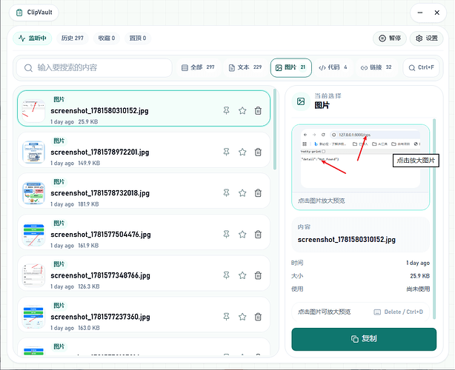This screenshot has height=370, width=455.
Task: Minimize the ClipVault window
Action: click(x=420, y=13)
